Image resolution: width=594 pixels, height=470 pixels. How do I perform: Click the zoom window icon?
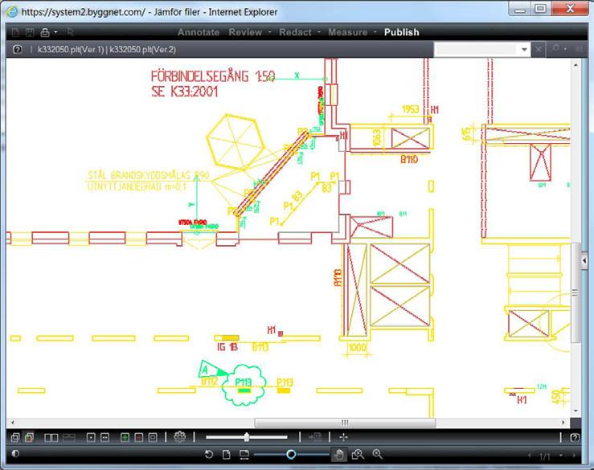click(x=358, y=455)
